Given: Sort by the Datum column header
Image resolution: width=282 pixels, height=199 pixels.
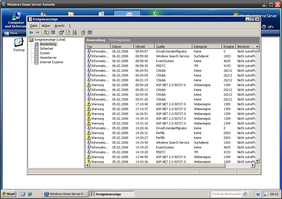Looking at the screenshot, I should click(122, 47).
